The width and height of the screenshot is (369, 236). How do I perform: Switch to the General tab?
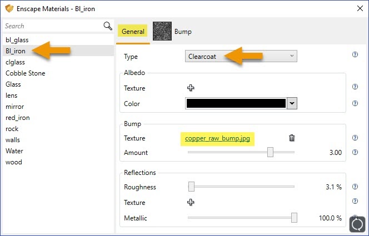(x=133, y=32)
